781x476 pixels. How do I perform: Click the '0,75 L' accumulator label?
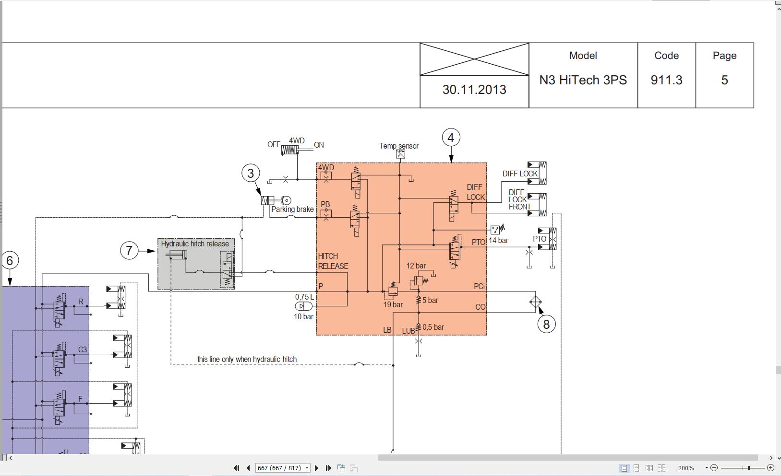point(304,297)
